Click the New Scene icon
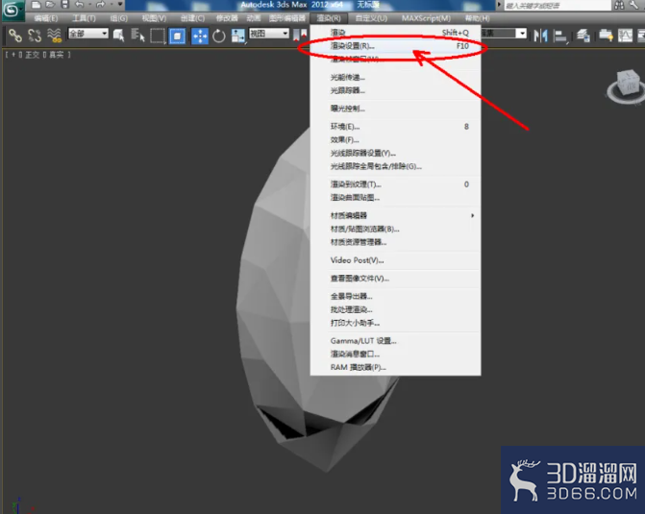The image size is (645, 514). (37, 5)
